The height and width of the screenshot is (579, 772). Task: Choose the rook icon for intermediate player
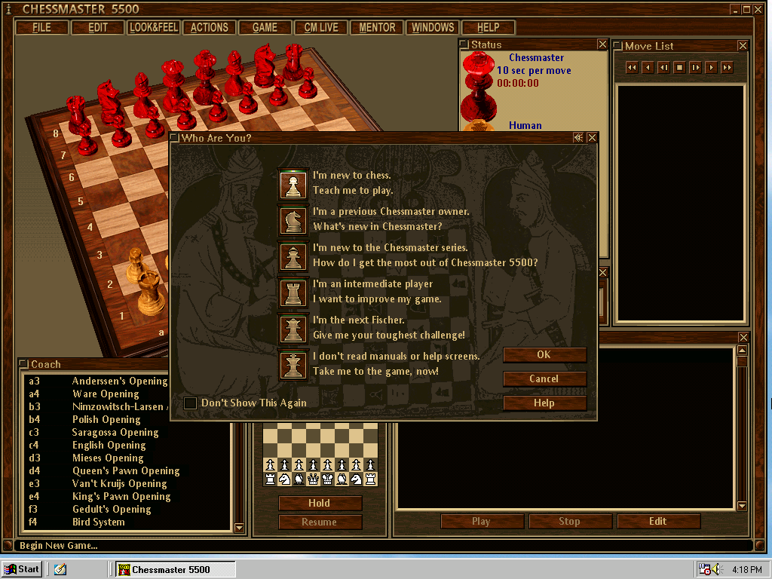pyautogui.click(x=293, y=293)
